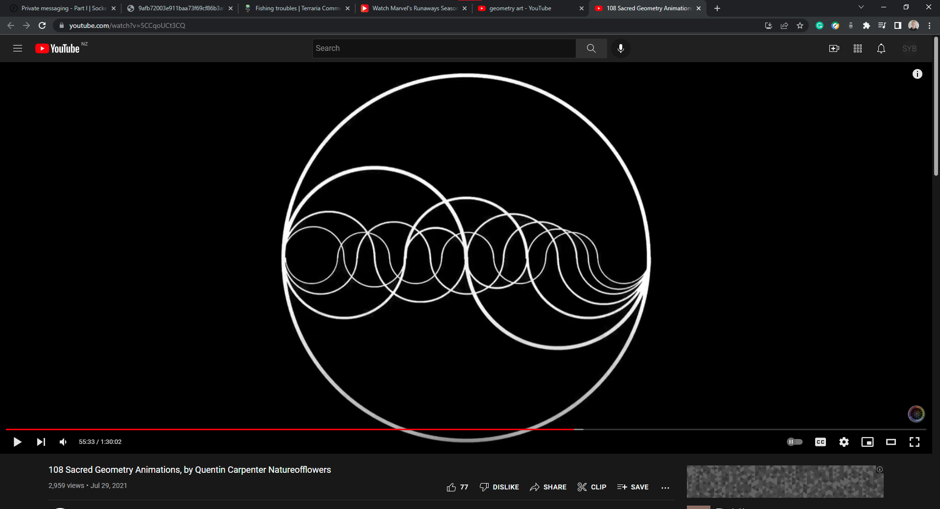Screen dimensions: 940x509
Task: Search with your voice microphone
Action: point(620,48)
